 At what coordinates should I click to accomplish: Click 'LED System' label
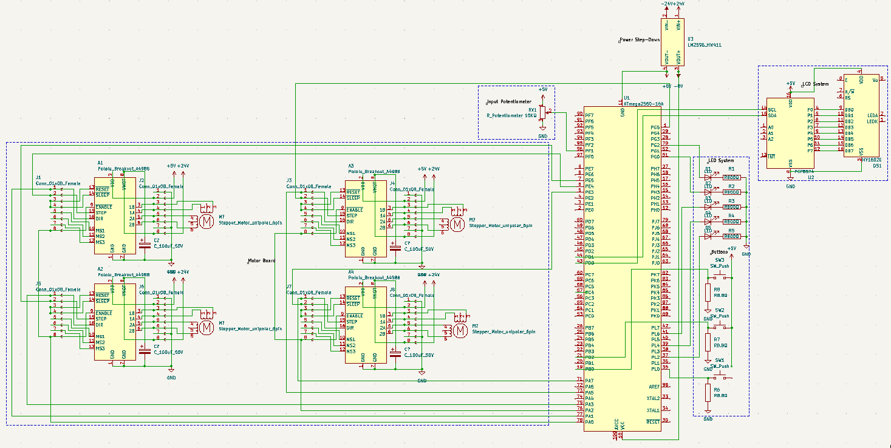[x=720, y=160]
